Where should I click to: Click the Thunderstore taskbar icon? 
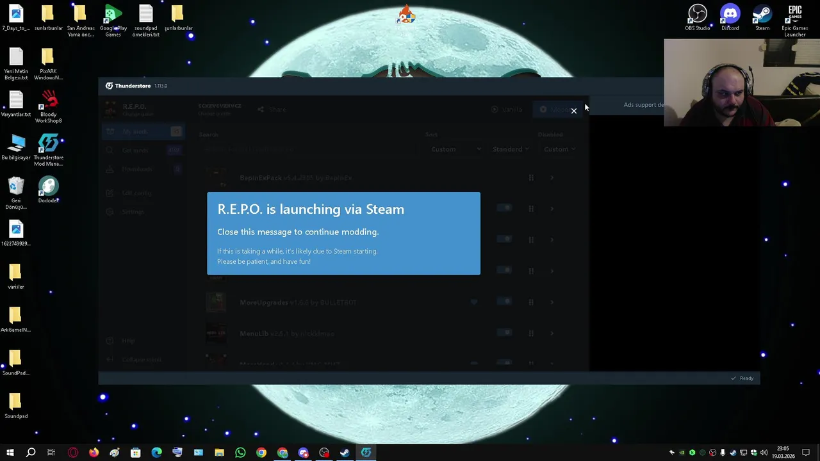coord(366,453)
